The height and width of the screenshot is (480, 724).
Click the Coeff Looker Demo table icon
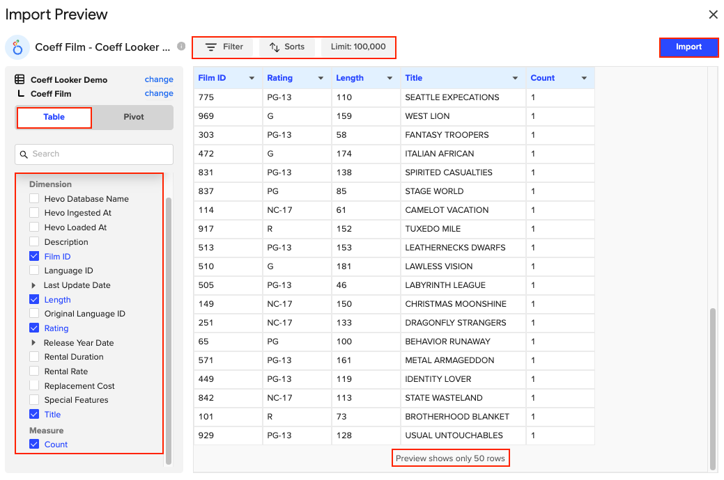tap(20, 80)
